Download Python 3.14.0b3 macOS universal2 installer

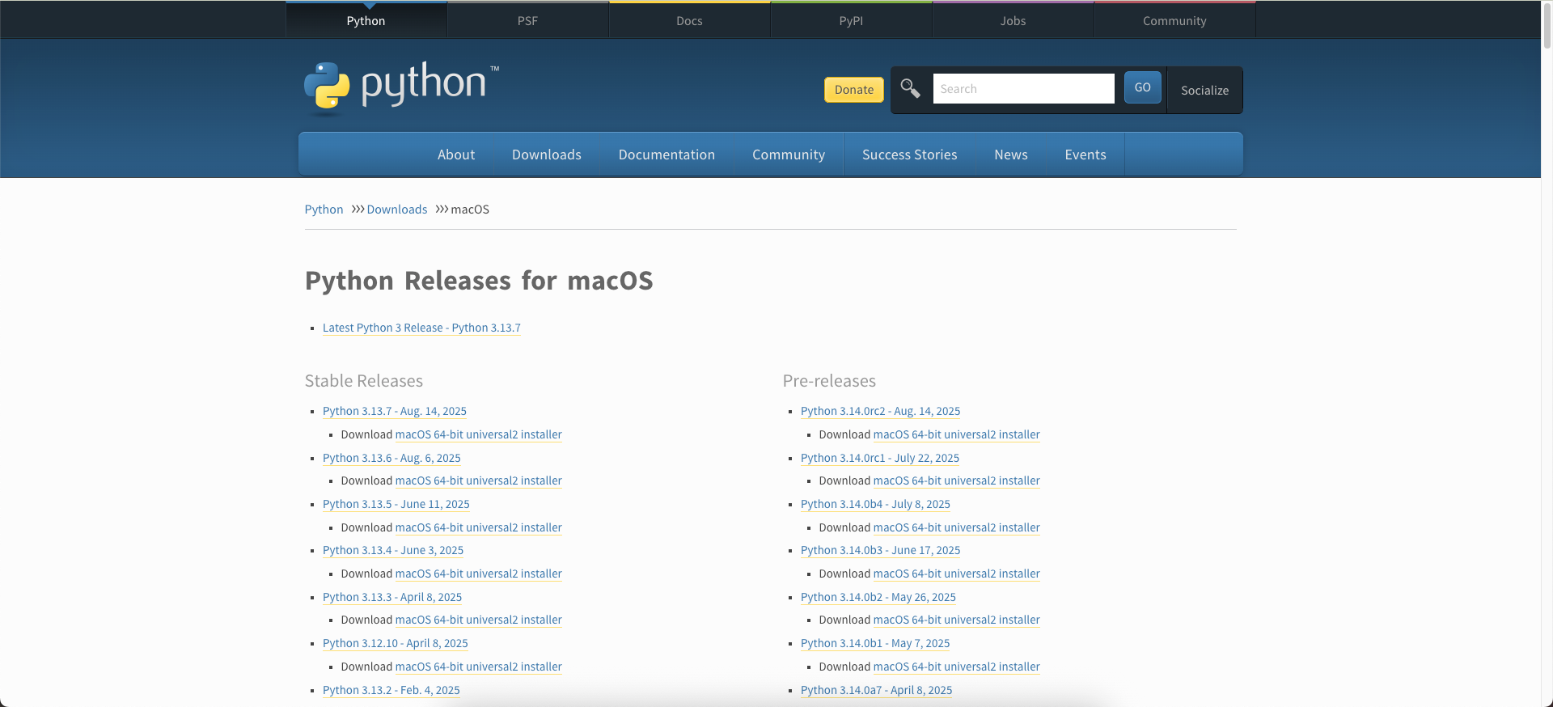point(957,574)
